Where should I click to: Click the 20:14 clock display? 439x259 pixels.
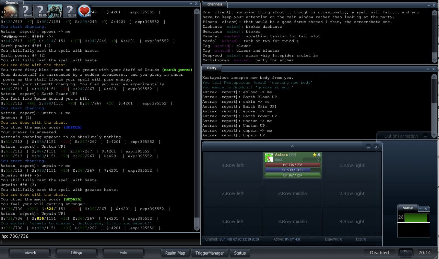(424, 252)
